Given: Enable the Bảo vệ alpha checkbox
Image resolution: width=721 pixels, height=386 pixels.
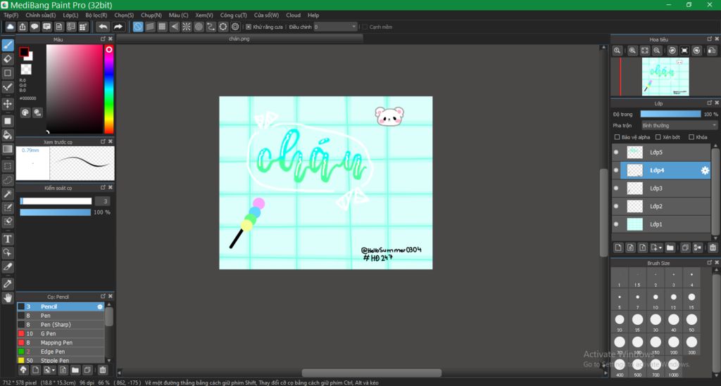Looking at the screenshot, I should point(617,137).
